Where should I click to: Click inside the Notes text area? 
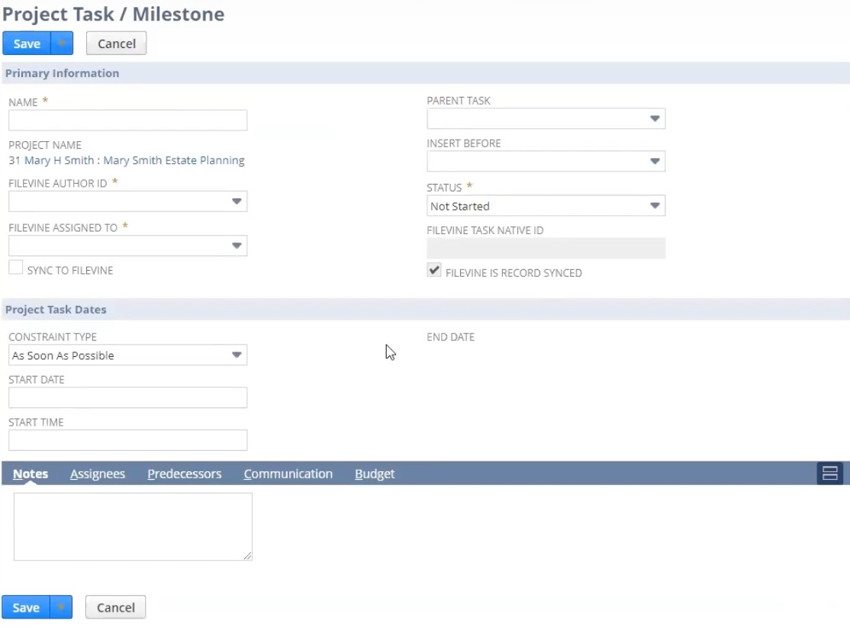(x=133, y=527)
